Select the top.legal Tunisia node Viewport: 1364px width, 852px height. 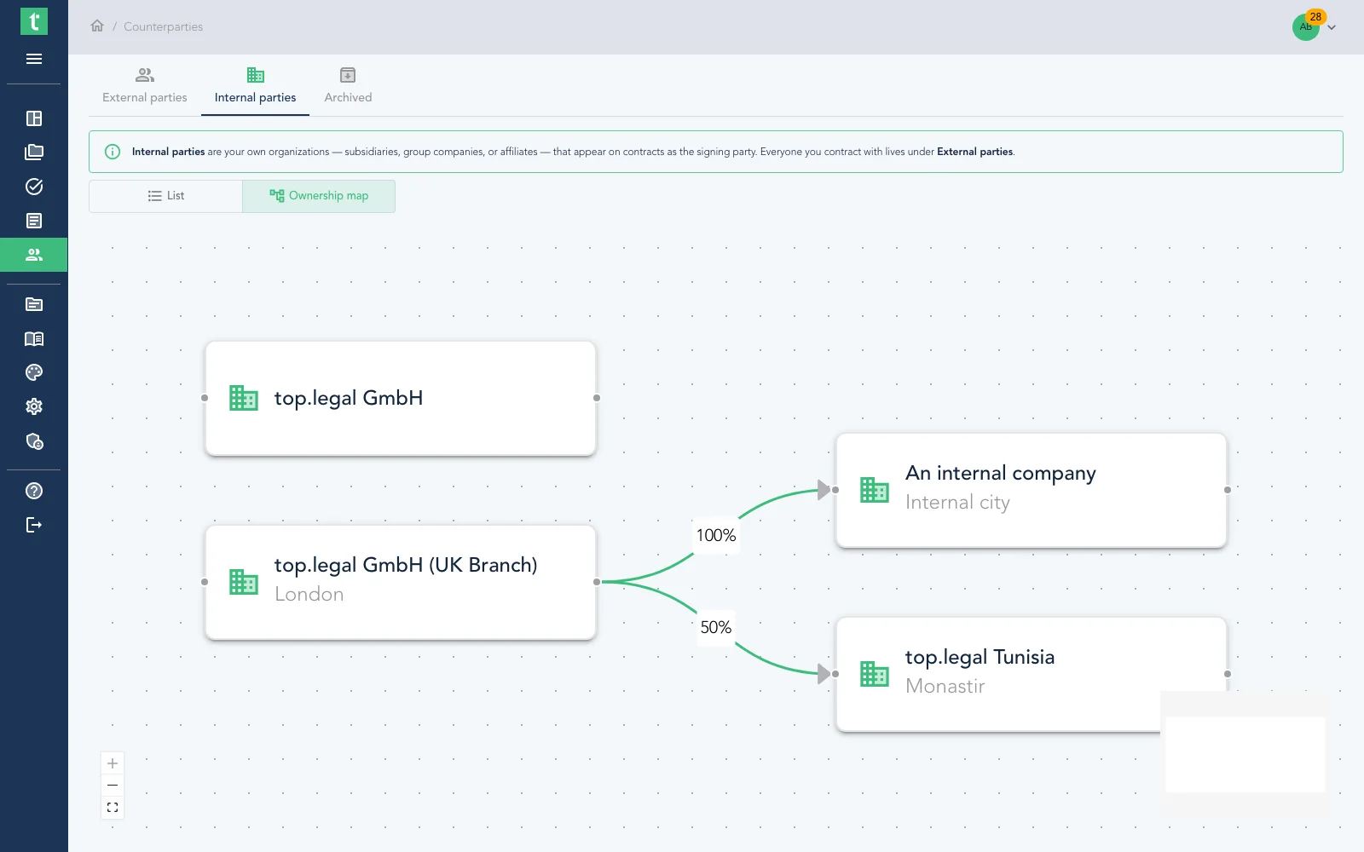click(x=1032, y=674)
